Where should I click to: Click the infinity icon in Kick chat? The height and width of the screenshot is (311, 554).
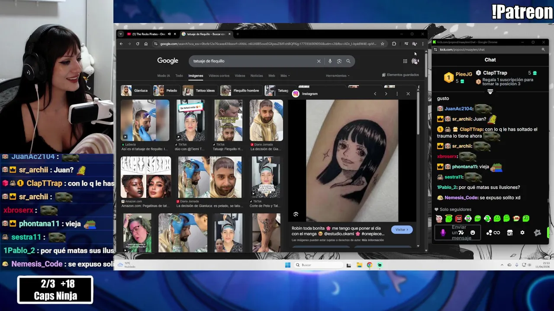click(497, 233)
